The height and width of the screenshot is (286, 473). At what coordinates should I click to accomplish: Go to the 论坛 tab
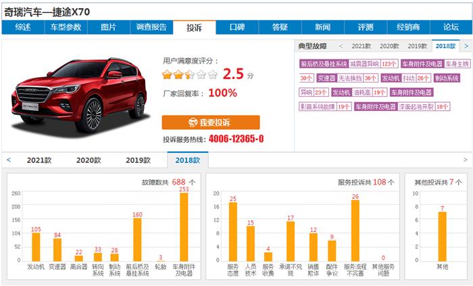click(x=451, y=28)
